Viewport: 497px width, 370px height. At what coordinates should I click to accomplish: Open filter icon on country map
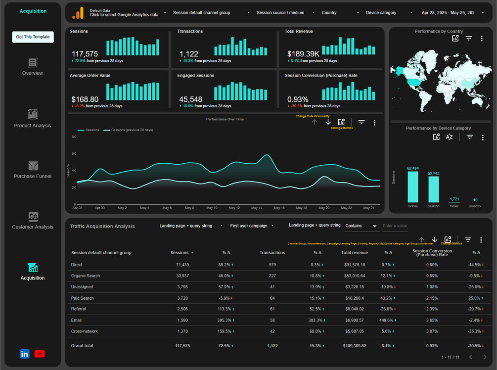coord(468,39)
